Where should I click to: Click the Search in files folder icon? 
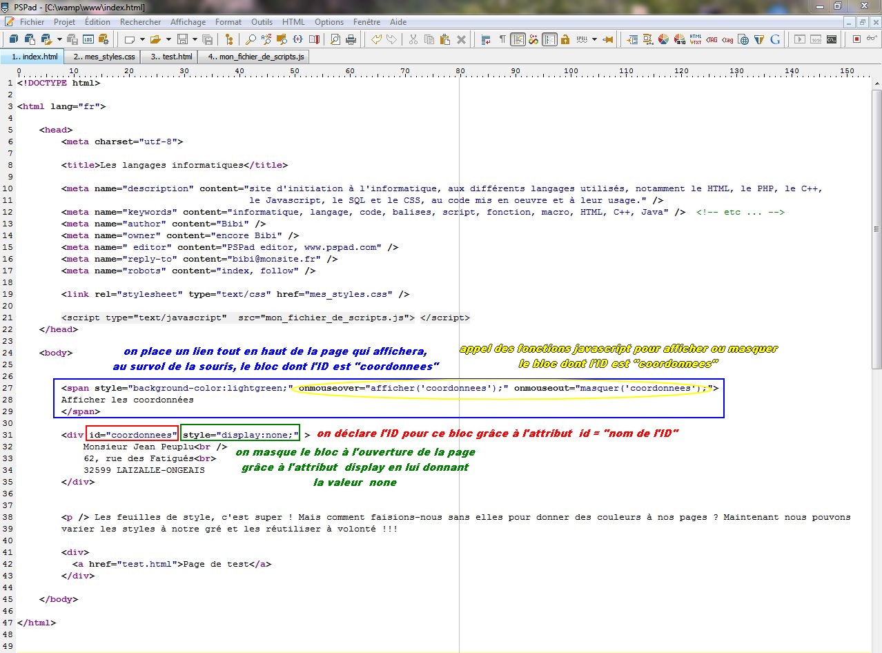click(282, 39)
